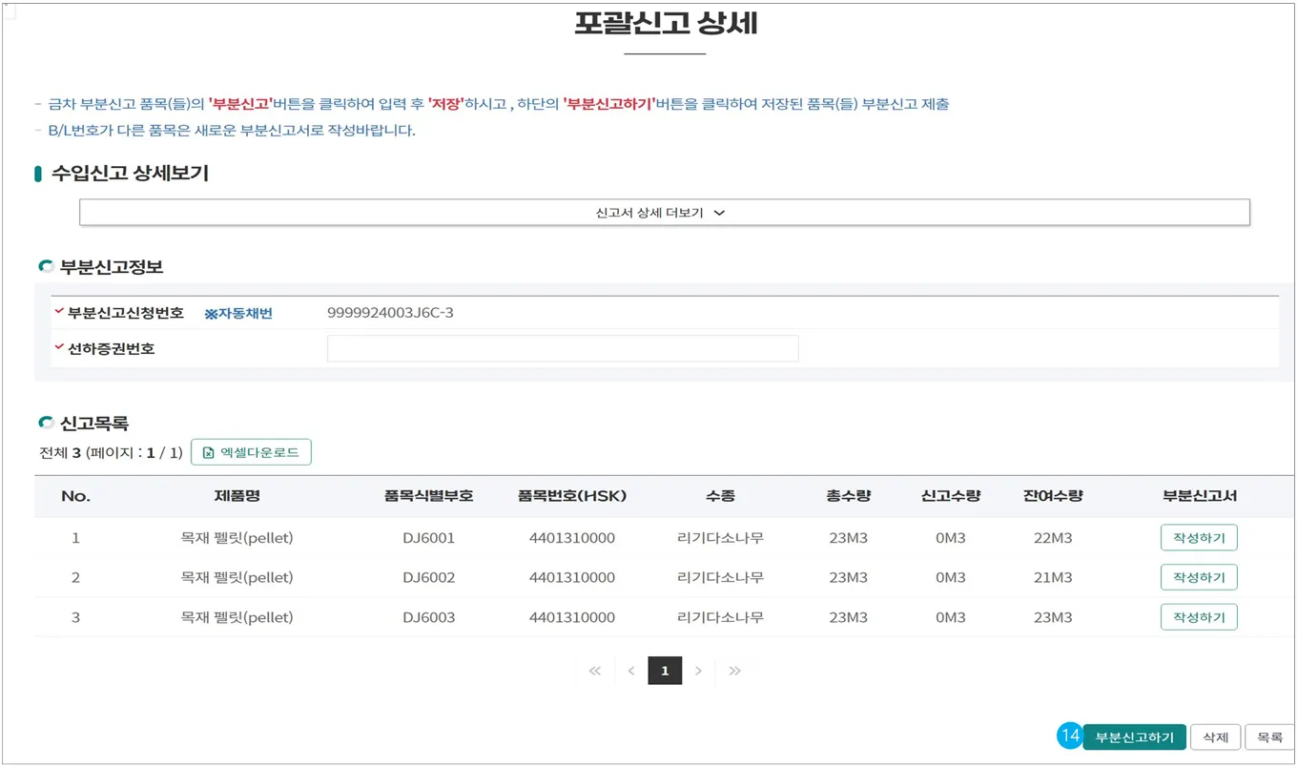Click the 삭제 button
Viewport: 1298px width, 767px height.
pyautogui.click(x=1215, y=737)
